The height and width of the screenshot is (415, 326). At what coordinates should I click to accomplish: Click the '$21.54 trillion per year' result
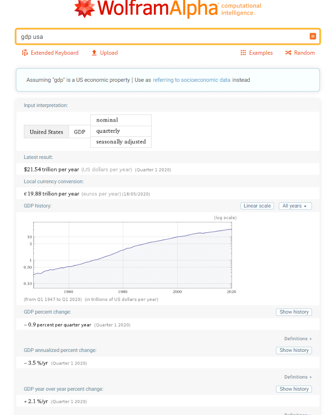(x=51, y=169)
